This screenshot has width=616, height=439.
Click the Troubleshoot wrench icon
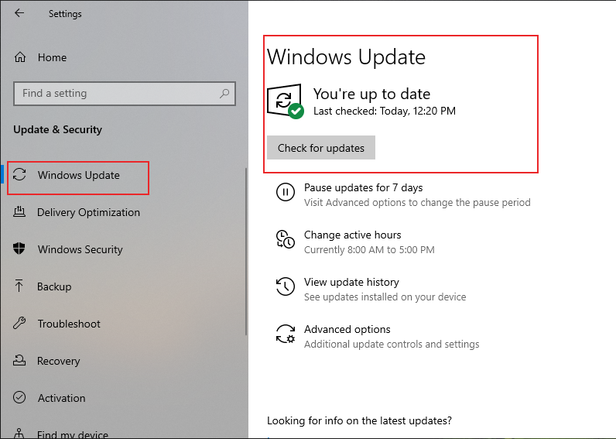pos(19,323)
